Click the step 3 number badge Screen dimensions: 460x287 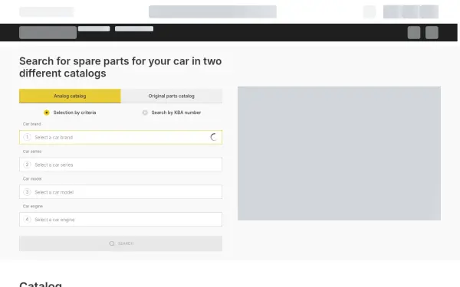pos(27,192)
